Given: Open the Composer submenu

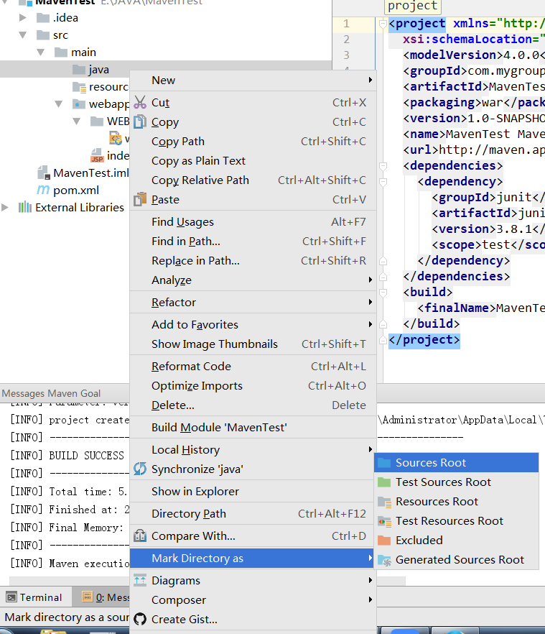Looking at the screenshot, I should point(253,599).
